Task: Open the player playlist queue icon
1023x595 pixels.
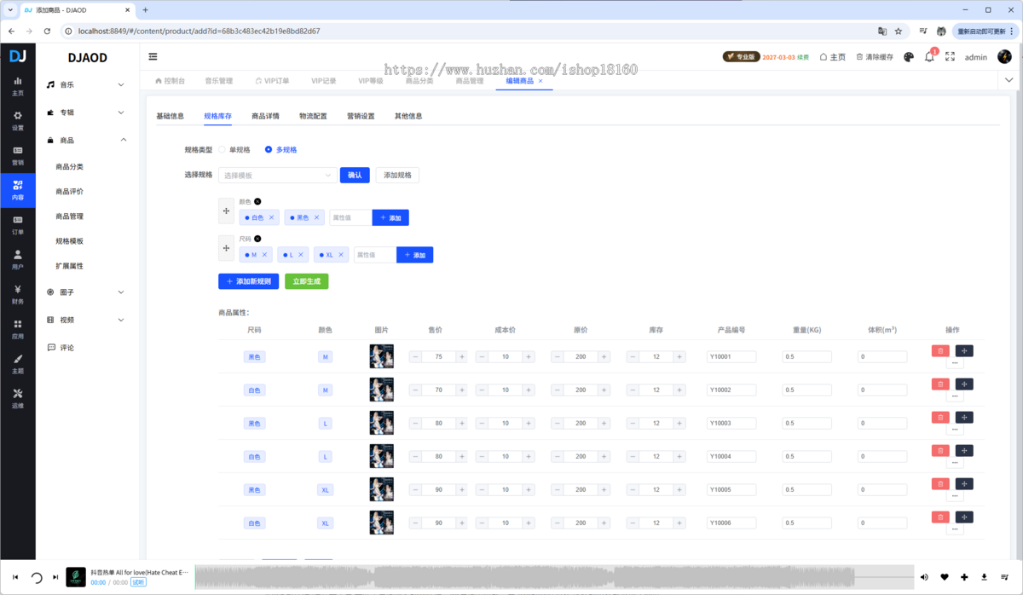Action: click(x=1004, y=577)
